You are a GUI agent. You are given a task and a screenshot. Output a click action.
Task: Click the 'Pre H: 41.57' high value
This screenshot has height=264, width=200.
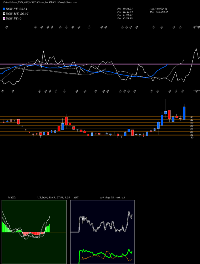coord(125,12)
